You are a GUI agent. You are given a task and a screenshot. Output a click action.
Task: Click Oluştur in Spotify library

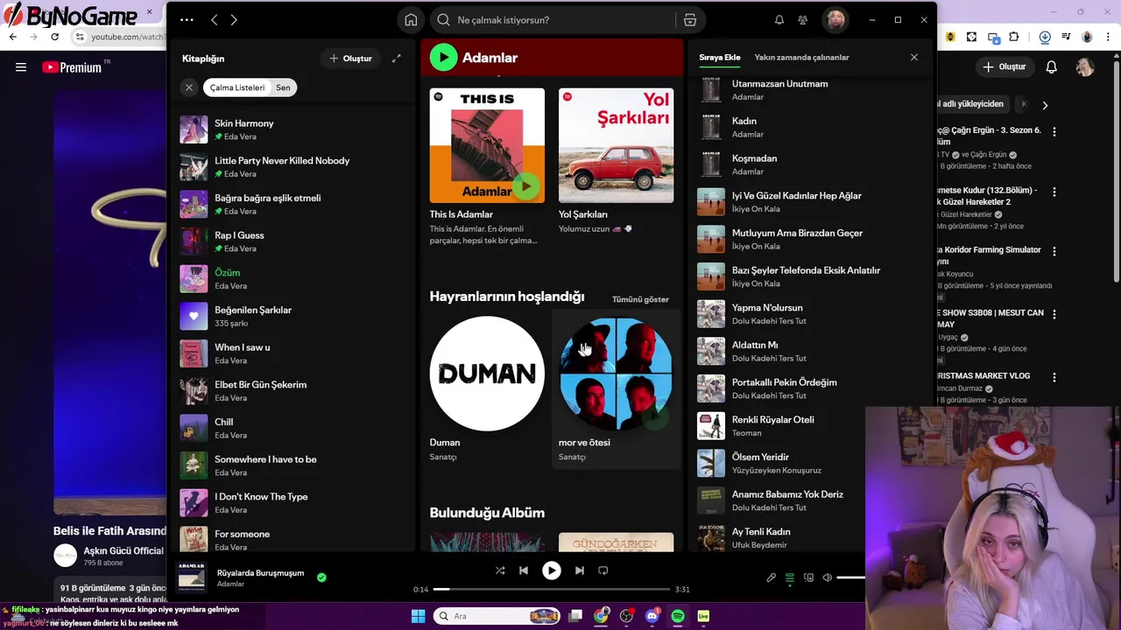[x=350, y=59]
